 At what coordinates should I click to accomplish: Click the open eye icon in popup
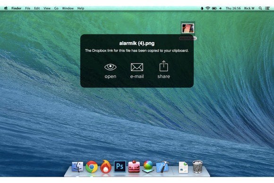[x=110, y=67]
